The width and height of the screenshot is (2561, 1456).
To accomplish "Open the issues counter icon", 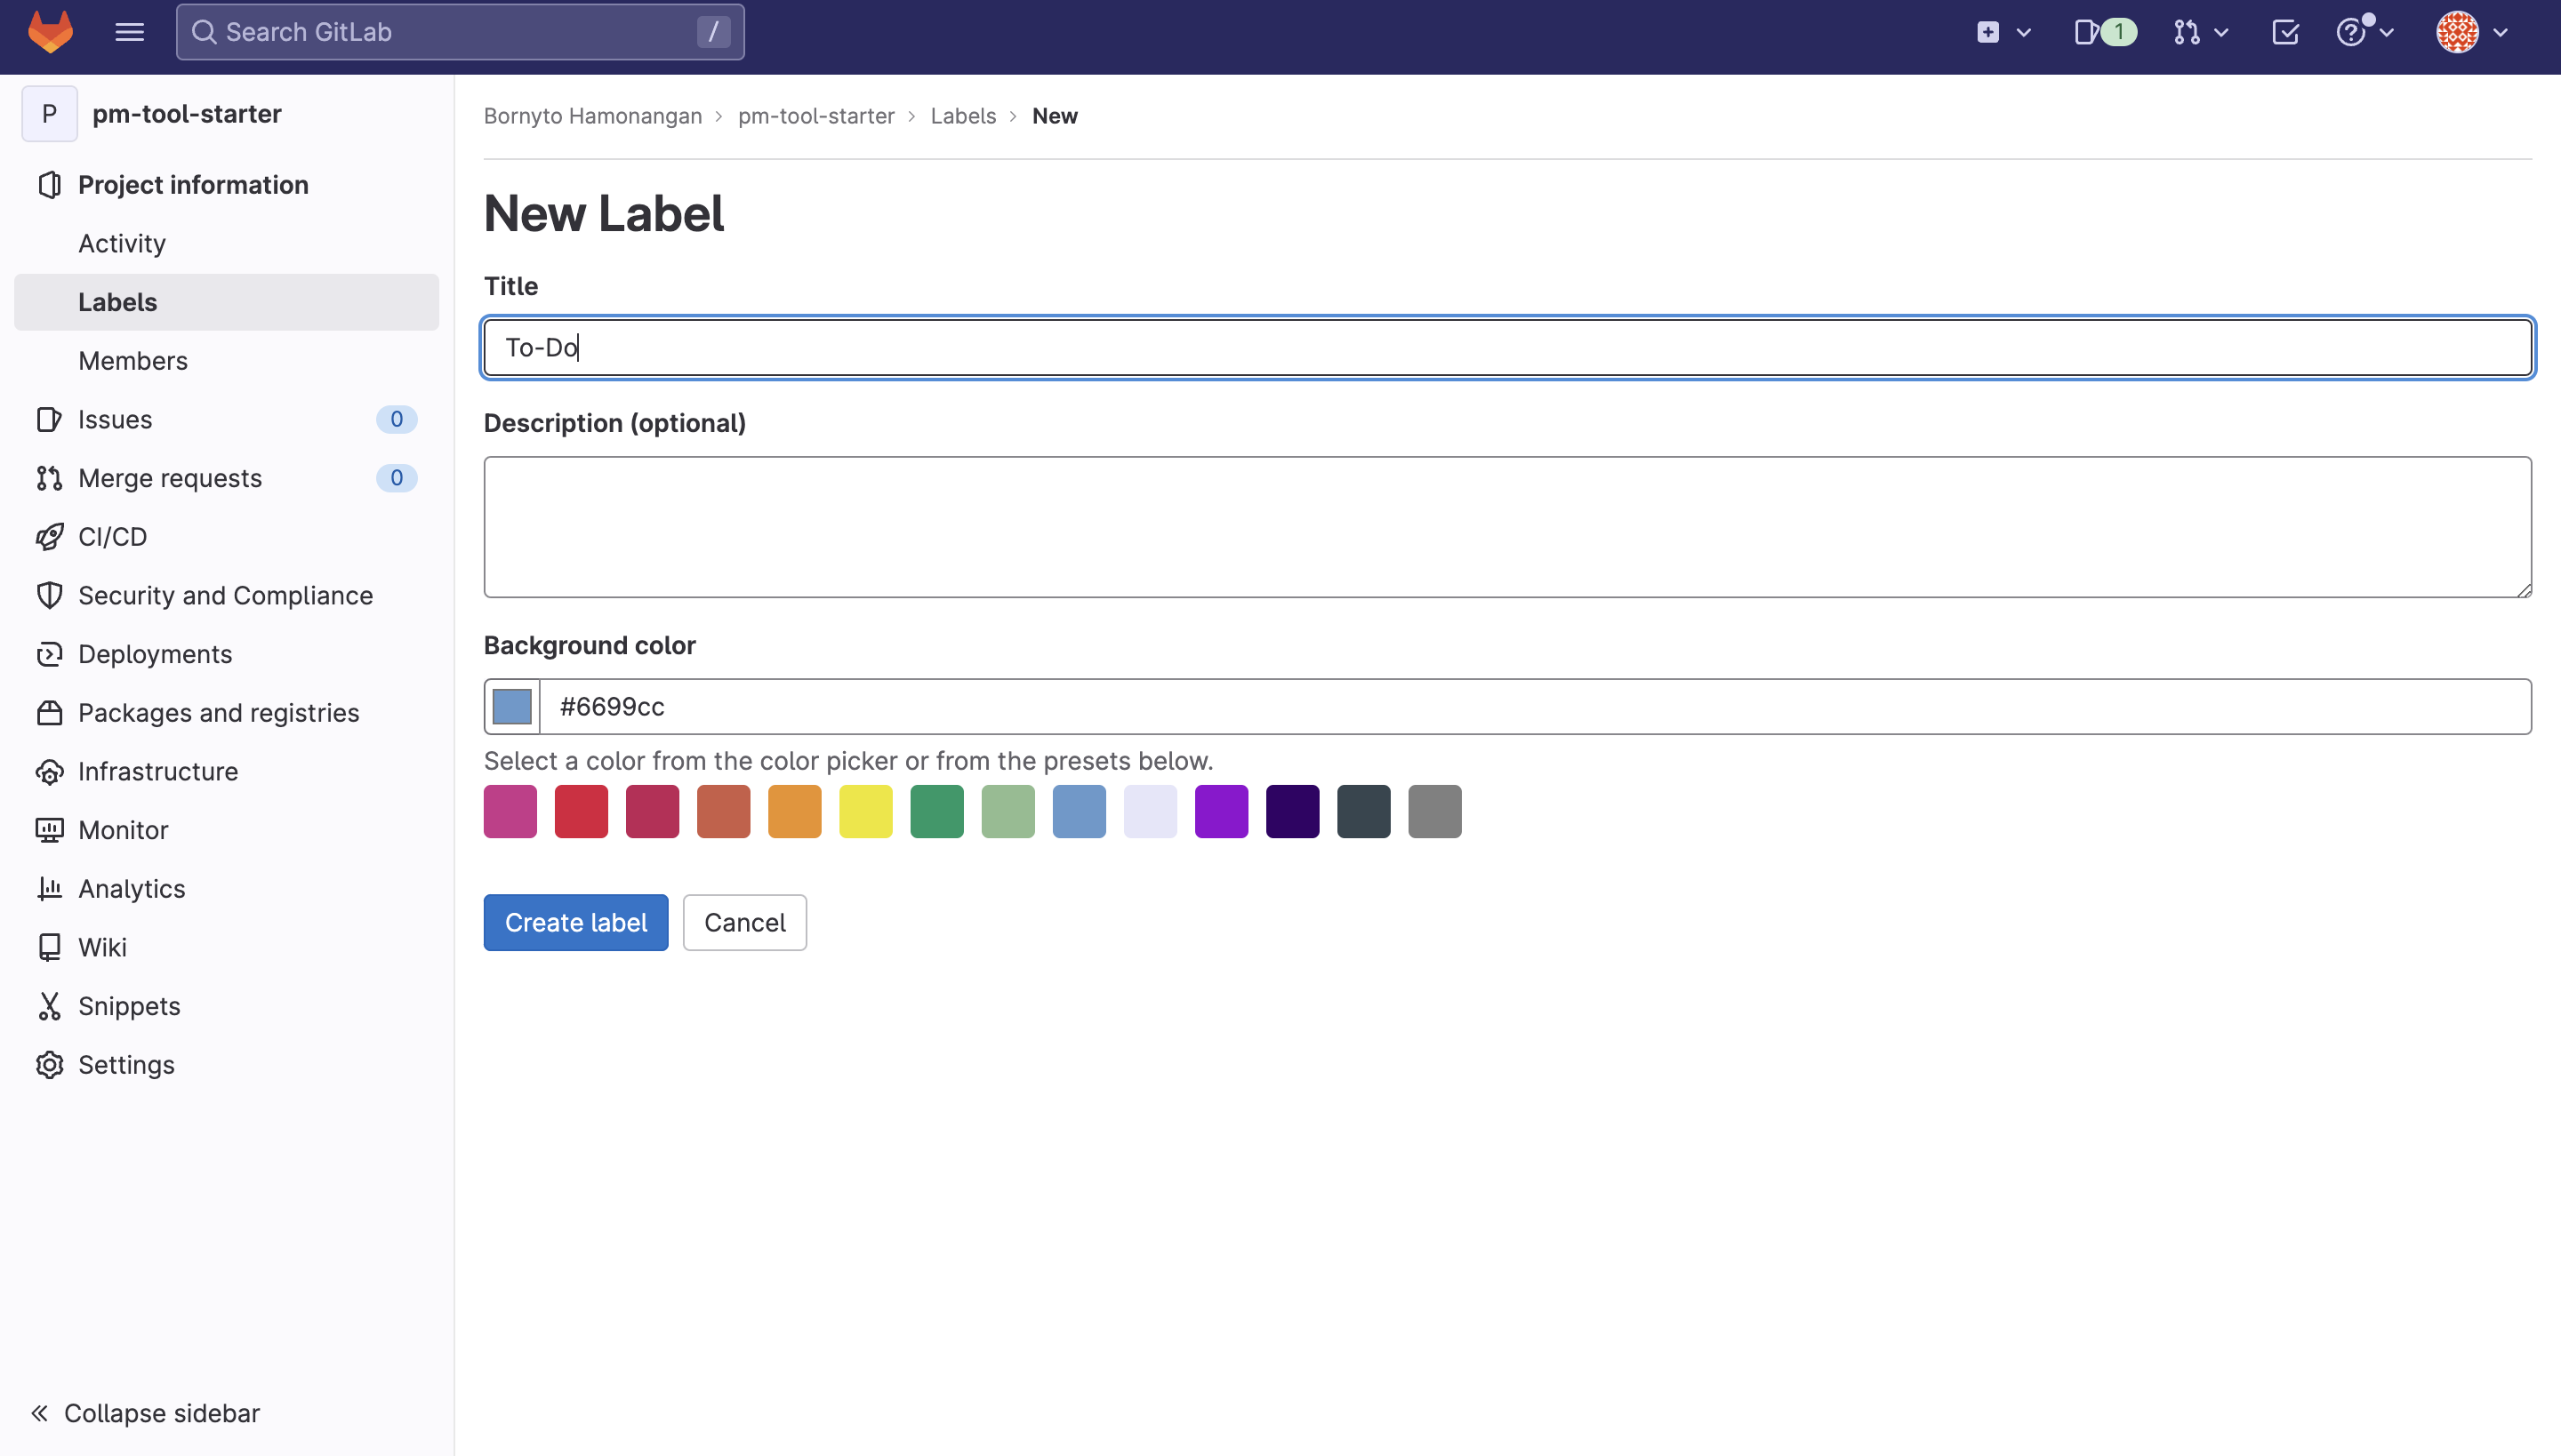I will (x=2105, y=32).
